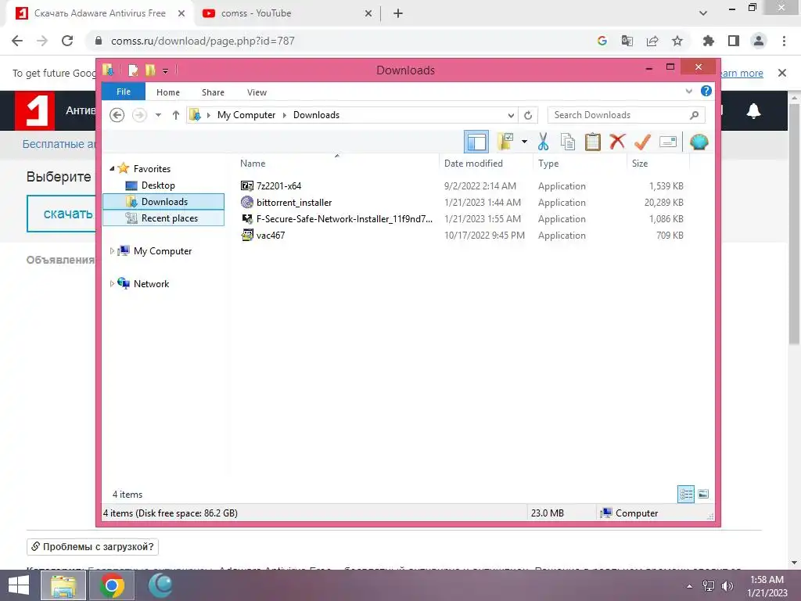Open Classic Shell settings shell icon
801x601 pixels.
(699, 142)
